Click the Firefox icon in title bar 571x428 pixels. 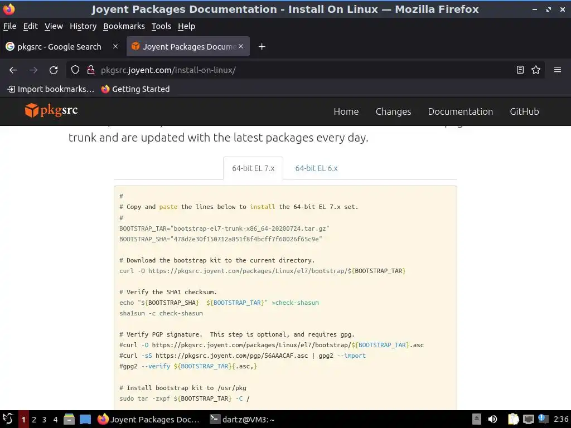8,9
